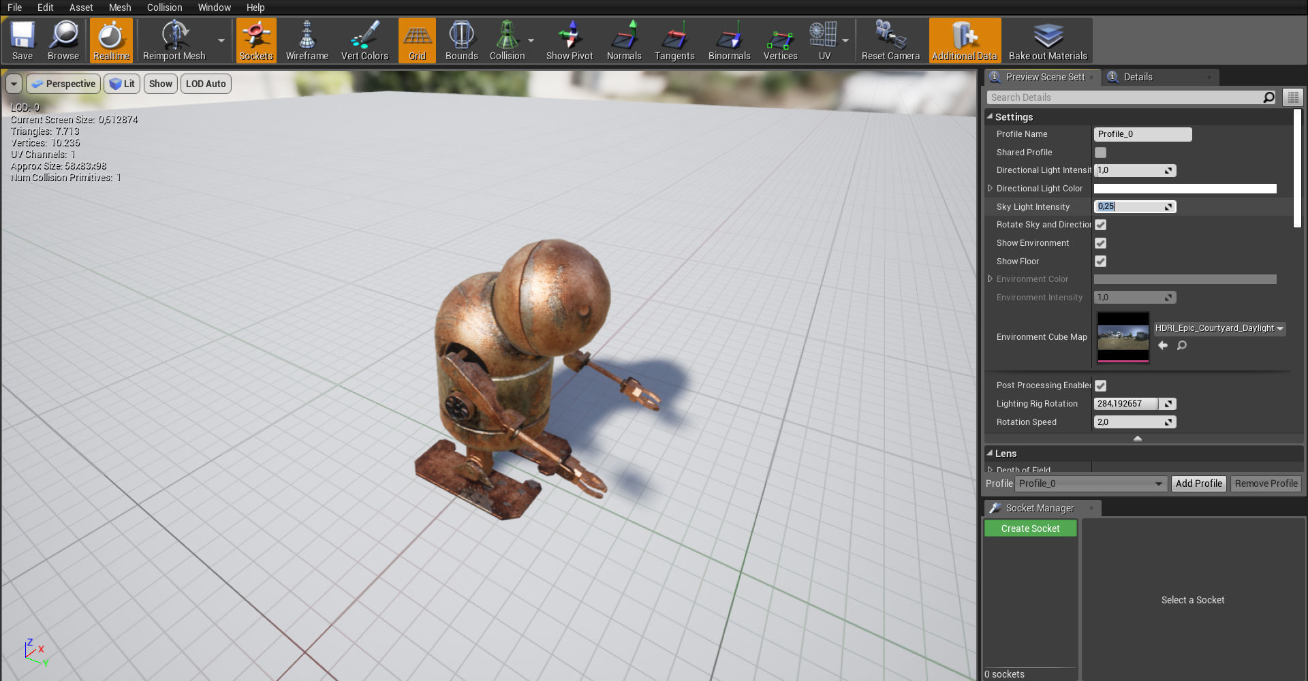
Task: Uncheck Show Floor checkbox
Action: [x=1100, y=262]
